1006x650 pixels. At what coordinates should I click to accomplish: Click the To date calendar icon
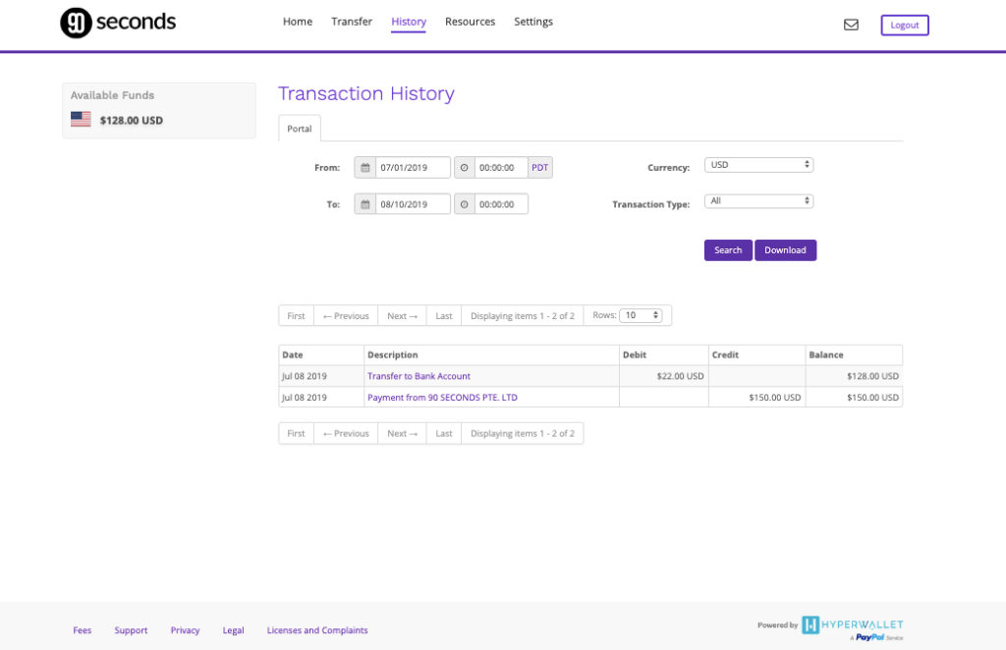pos(364,204)
